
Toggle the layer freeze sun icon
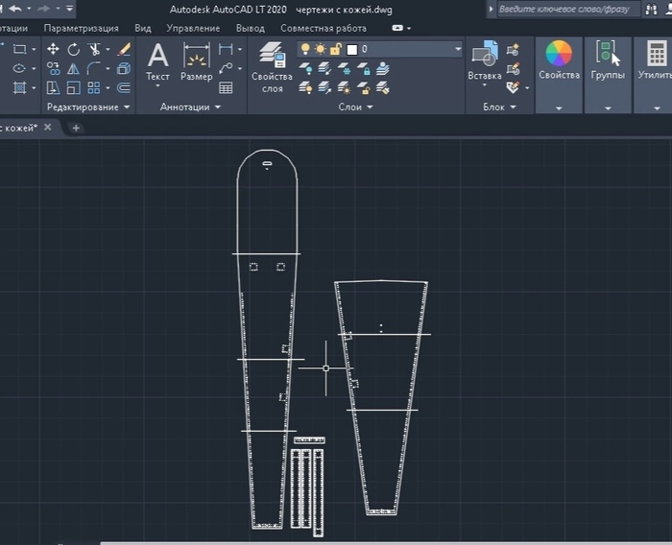click(x=321, y=49)
